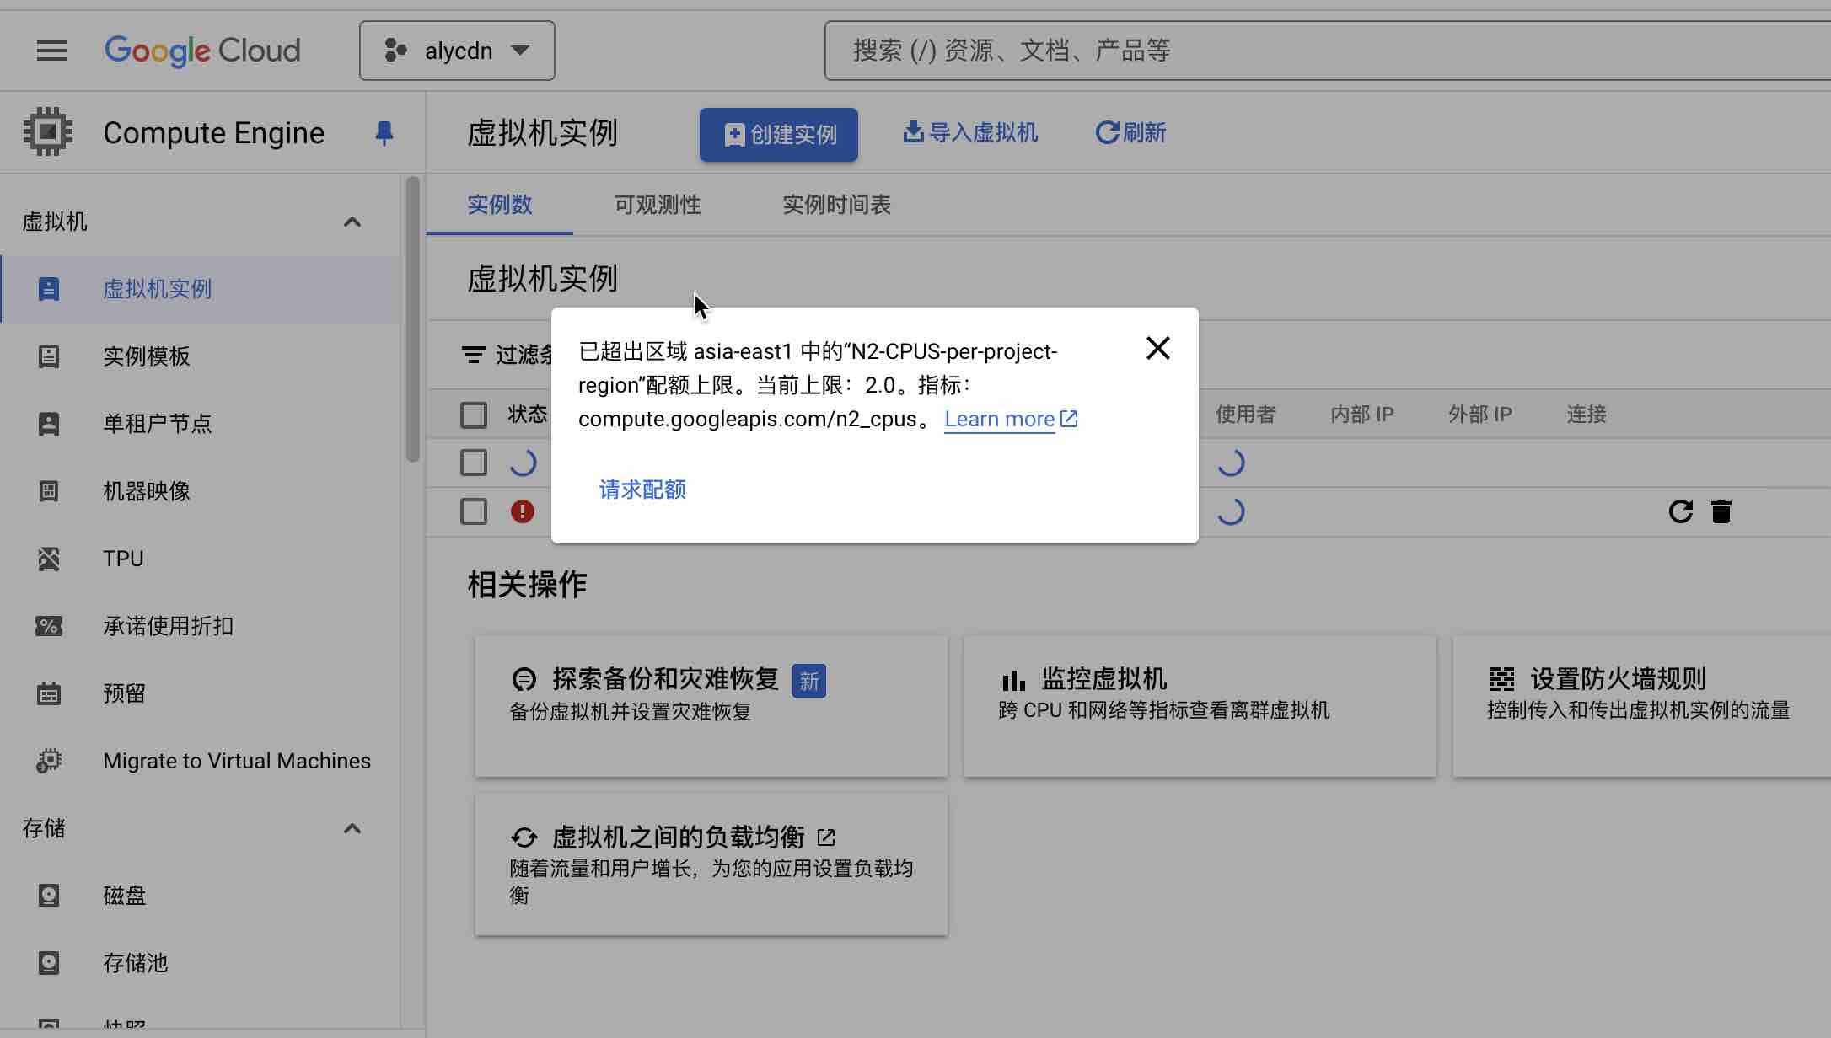
Task: Click the Compute Engine chip icon
Action: tap(48, 131)
